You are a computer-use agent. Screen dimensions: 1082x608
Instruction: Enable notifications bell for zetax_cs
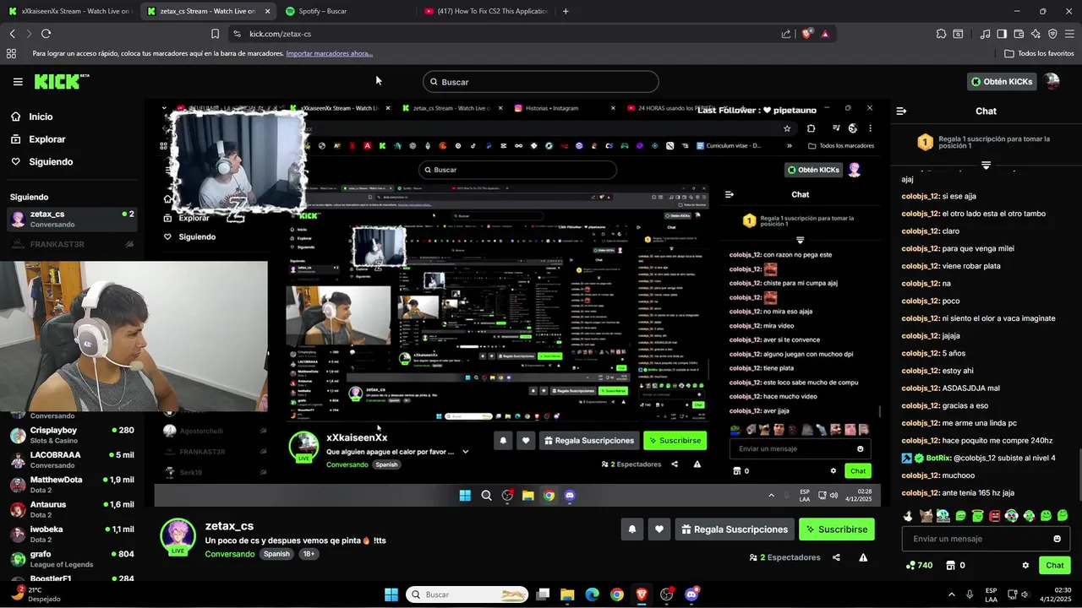coord(631,529)
